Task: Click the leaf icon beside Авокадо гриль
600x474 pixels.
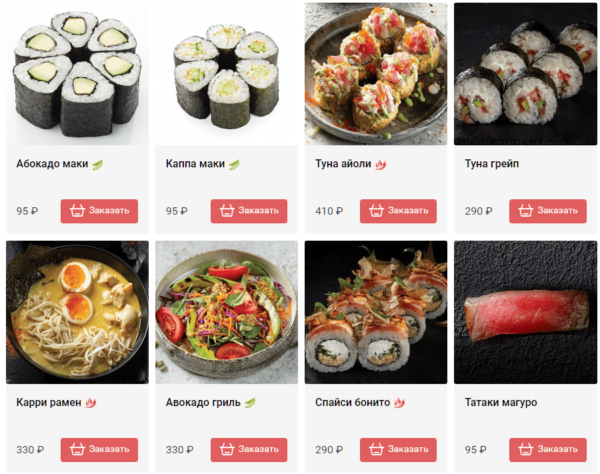Action: pyautogui.click(x=250, y=403)
